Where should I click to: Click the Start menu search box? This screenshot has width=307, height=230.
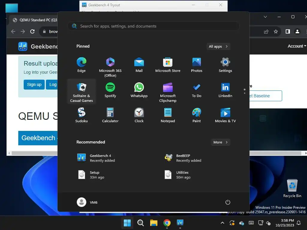click(153, 26)
